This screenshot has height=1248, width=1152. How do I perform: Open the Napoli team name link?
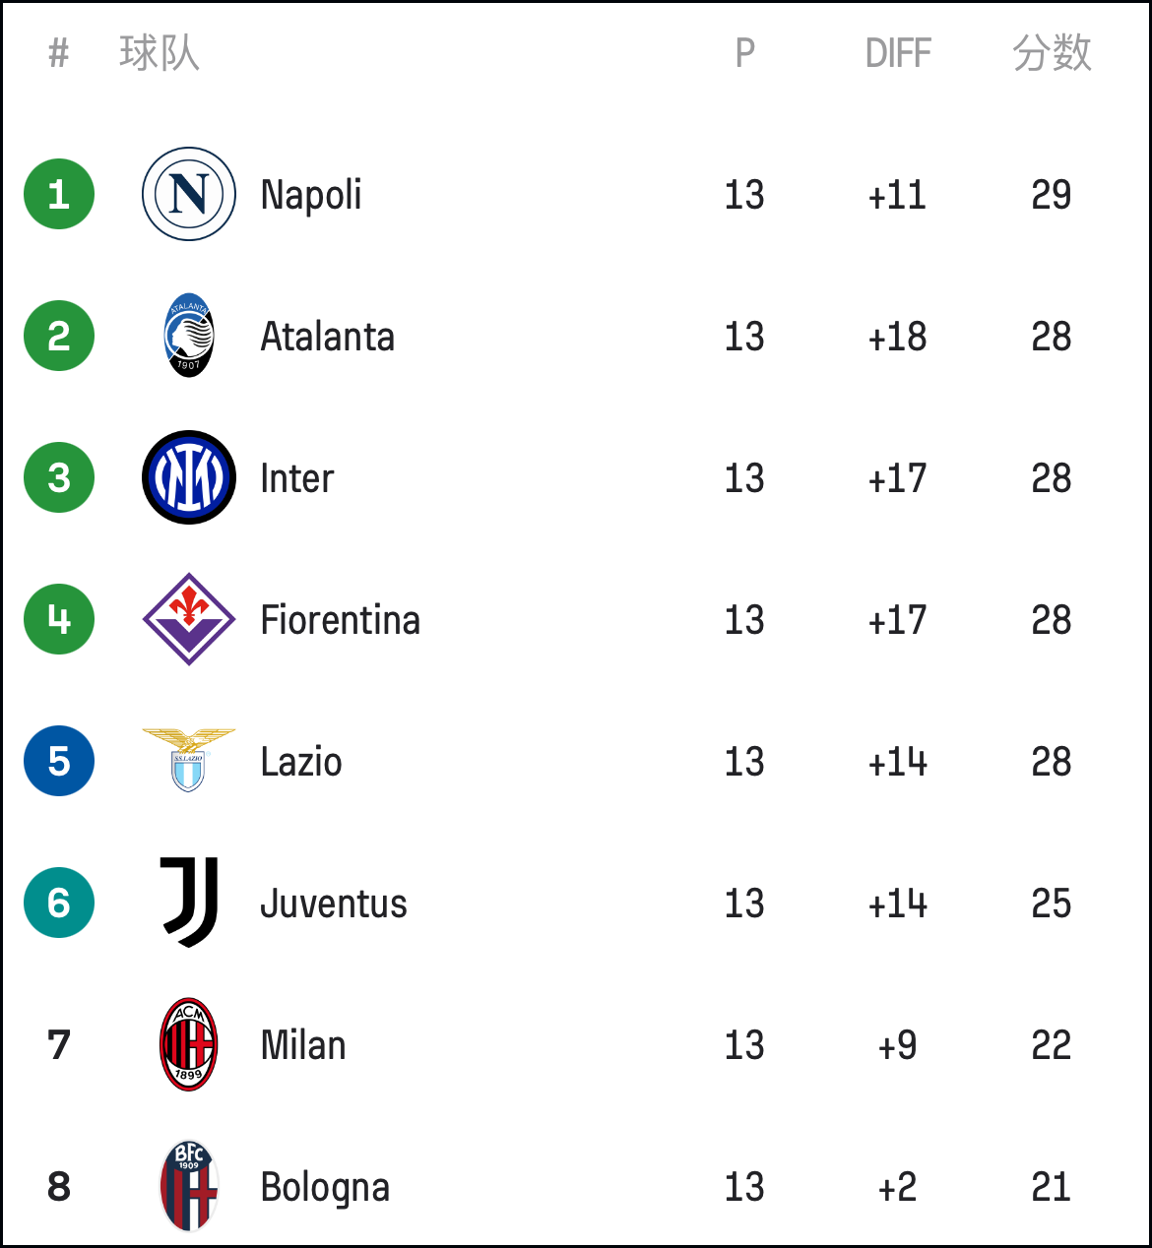pos(311,195)
